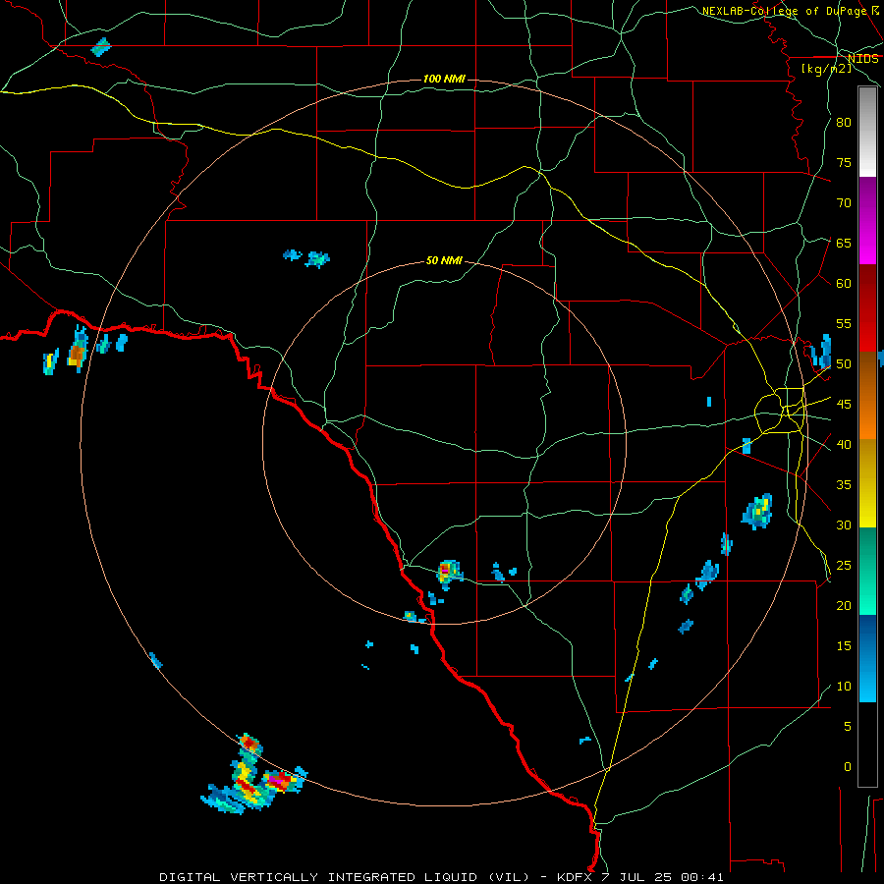Screen dimensions: 884x884
Task: Select the white-gray top segment of the color scale
Action: click(x=867, y=132)
